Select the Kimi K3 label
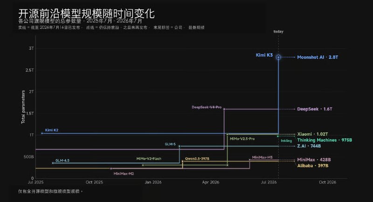Screen dimensions: 373x202 [x=264, y=55]
